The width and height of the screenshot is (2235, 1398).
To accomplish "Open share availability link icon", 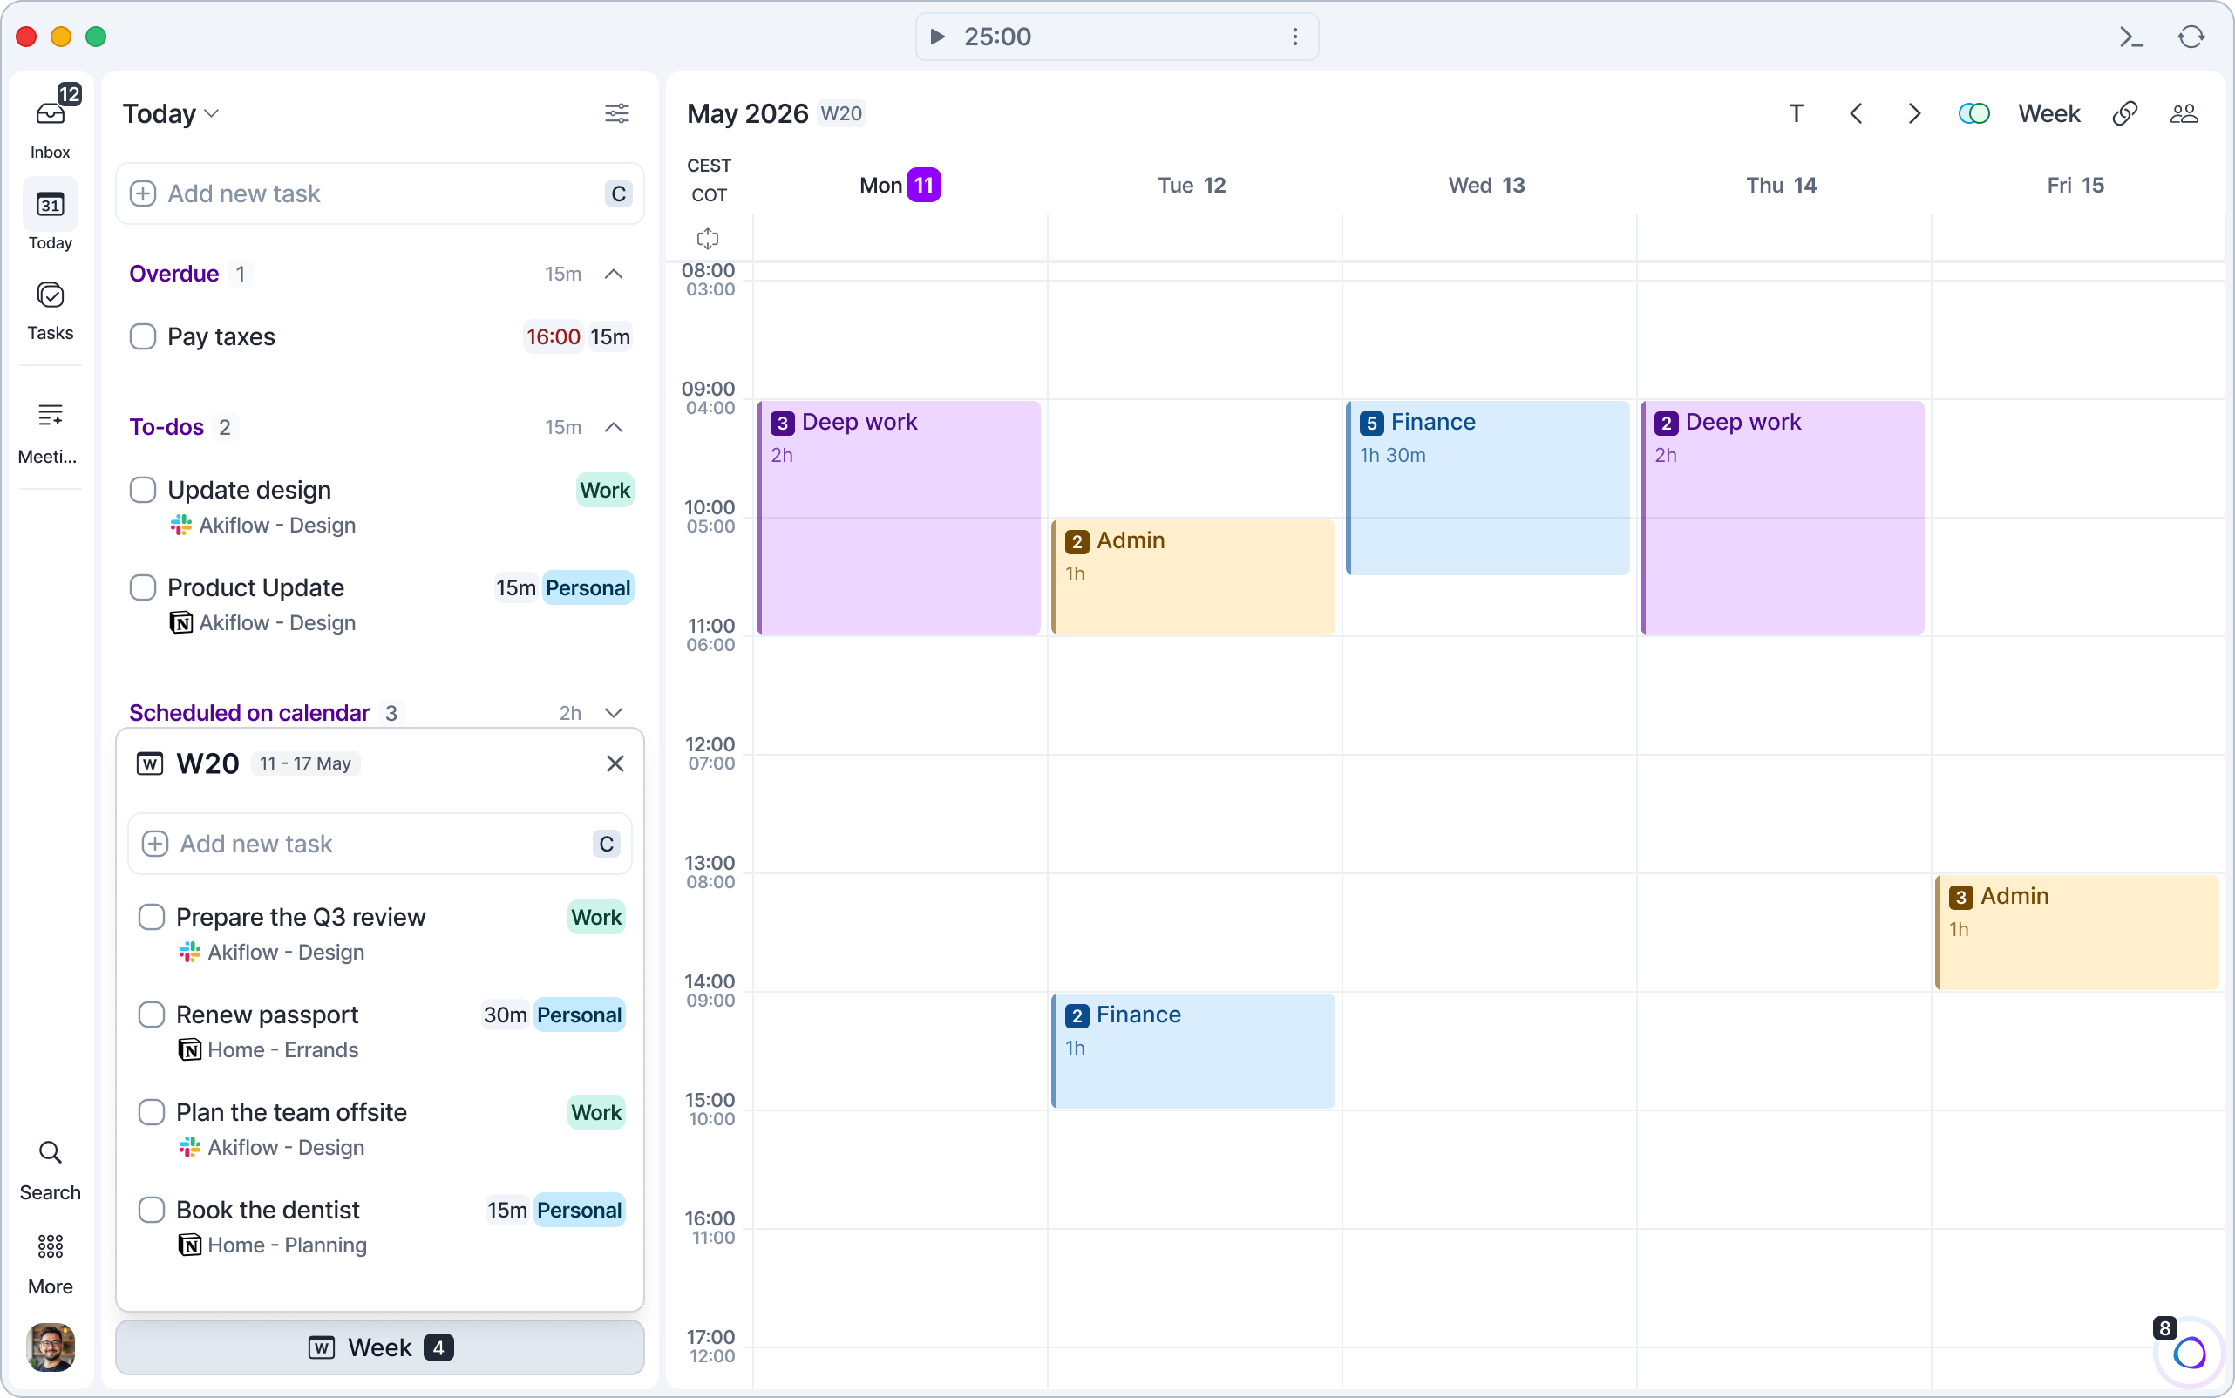I will coord(2124,112).
